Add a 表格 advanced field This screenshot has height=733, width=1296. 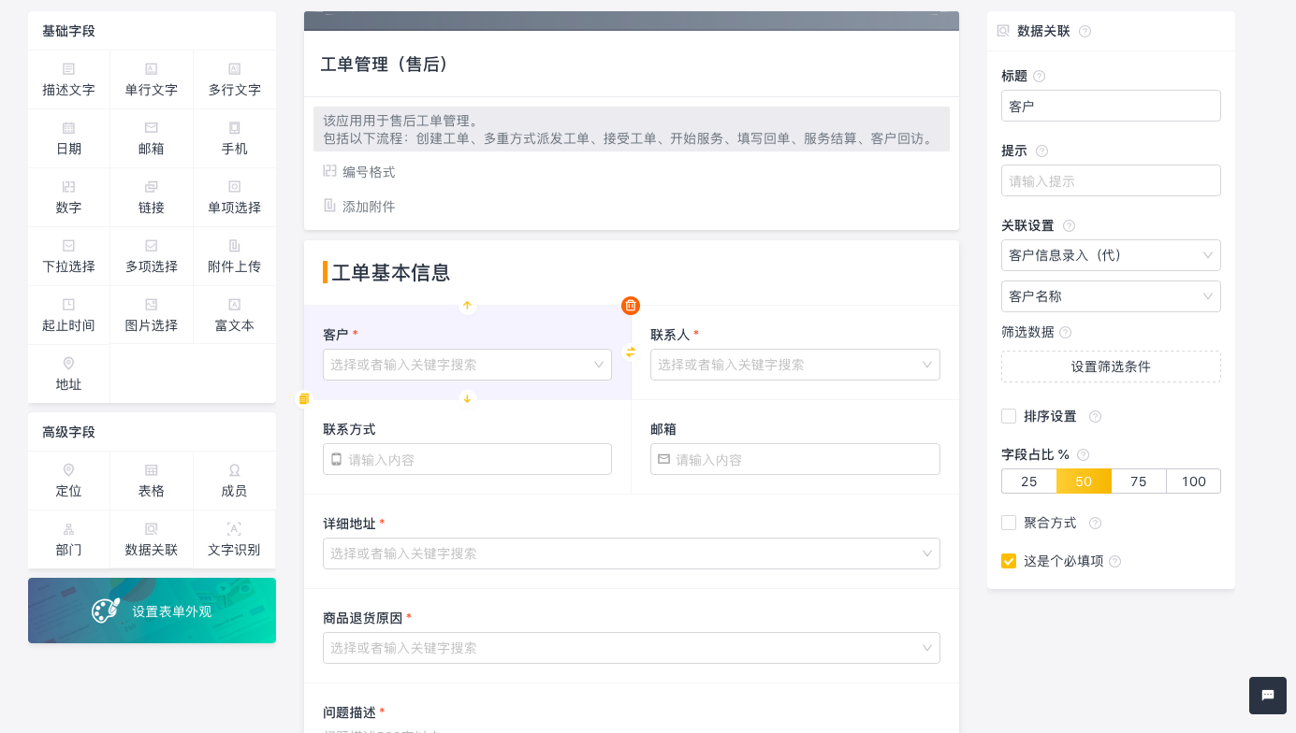tap(152, 481)
